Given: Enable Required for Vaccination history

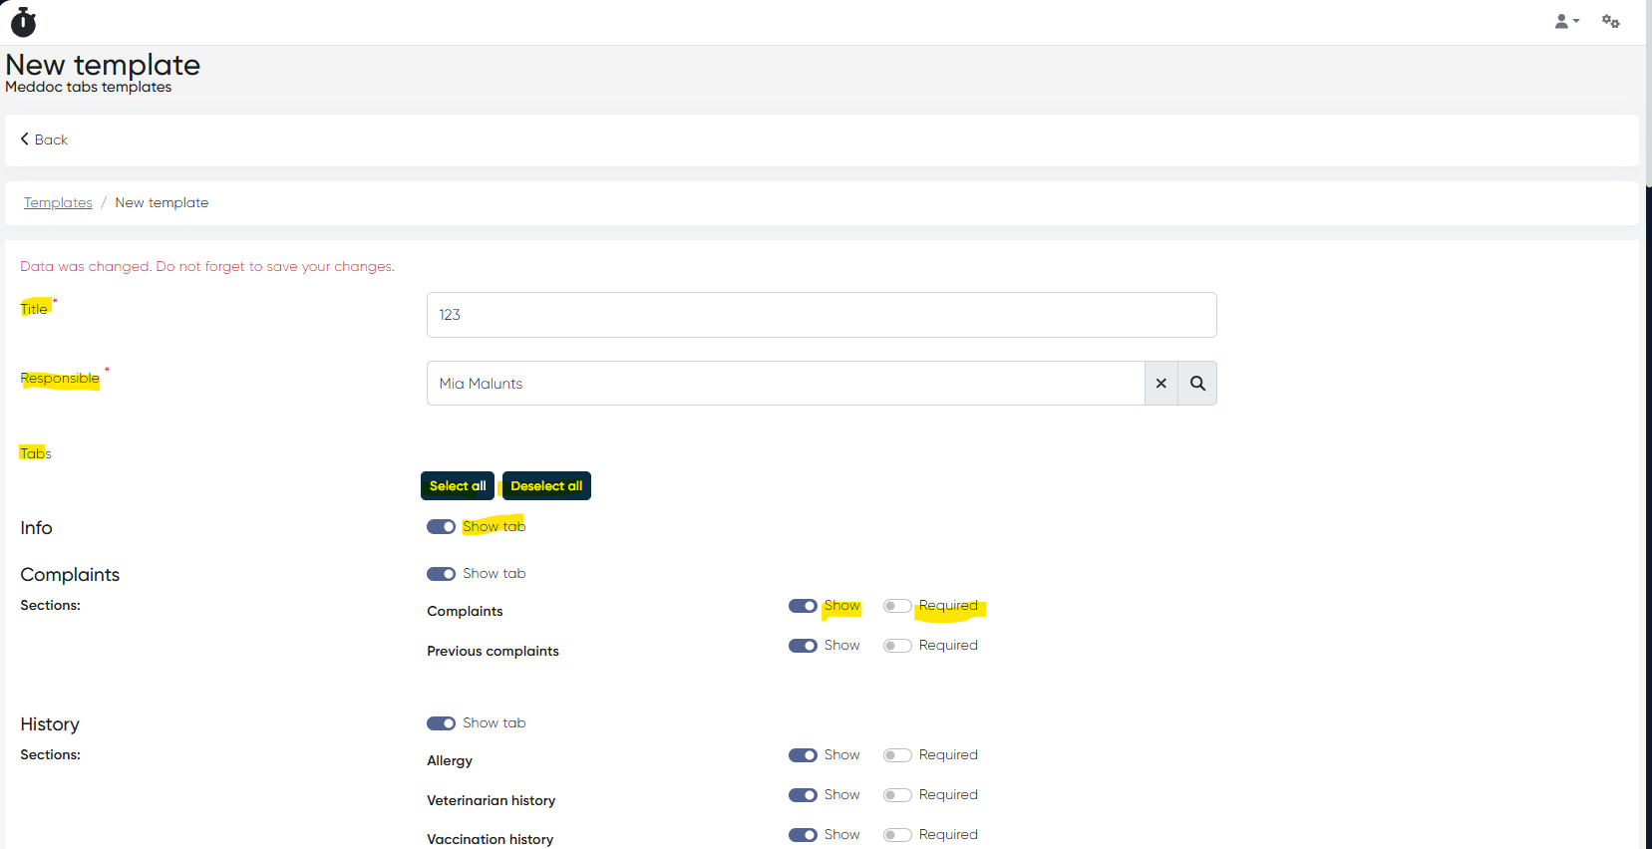Looking at the screenshot, I should [x=897, y=835].
